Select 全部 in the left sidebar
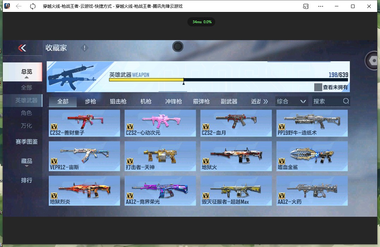The width and height of the screenshot is (380, 247). (x=26, y=88)
